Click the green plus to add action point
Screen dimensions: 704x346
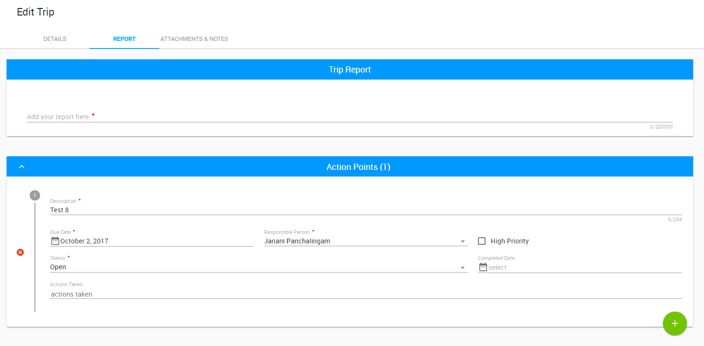675,323
